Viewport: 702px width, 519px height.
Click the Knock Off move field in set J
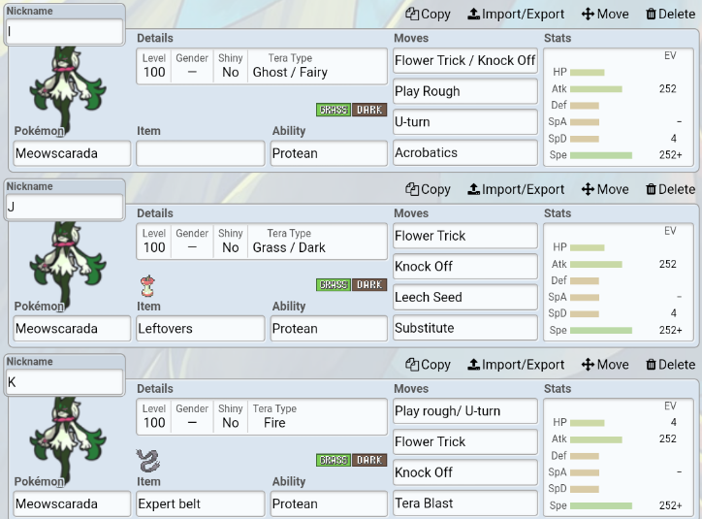pos(465,267)
